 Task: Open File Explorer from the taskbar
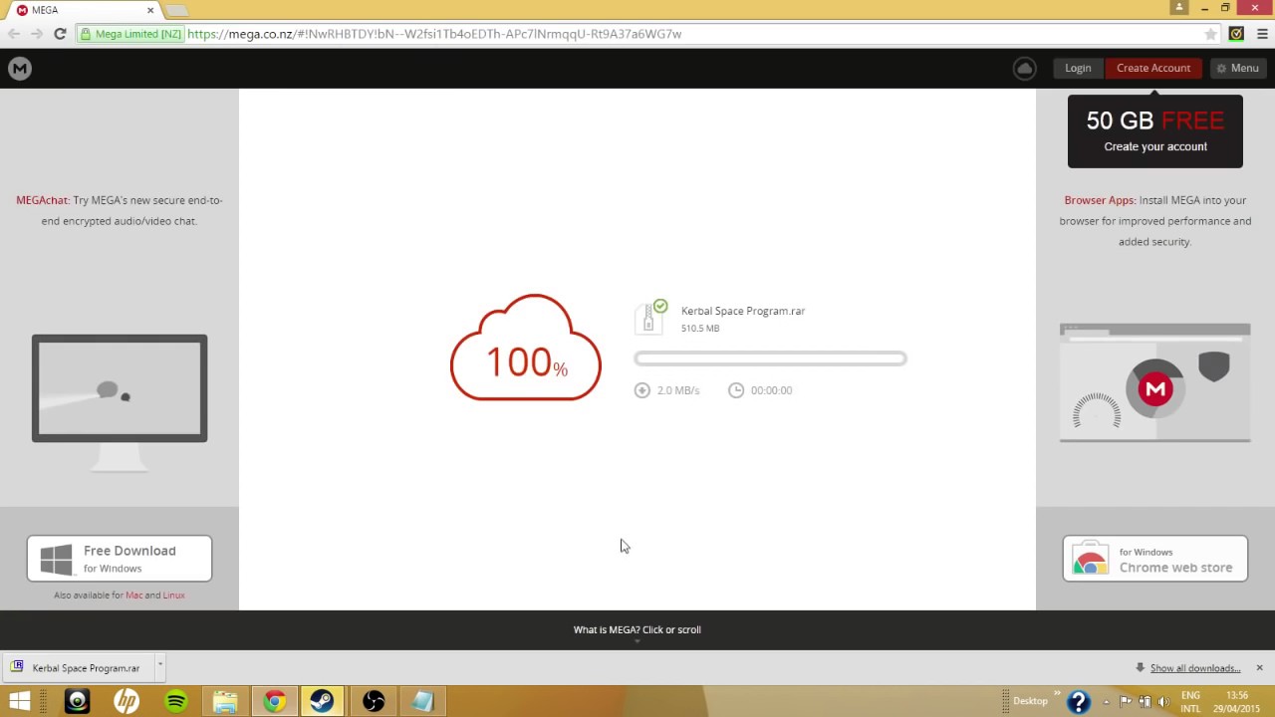click(x=225, y=701)
